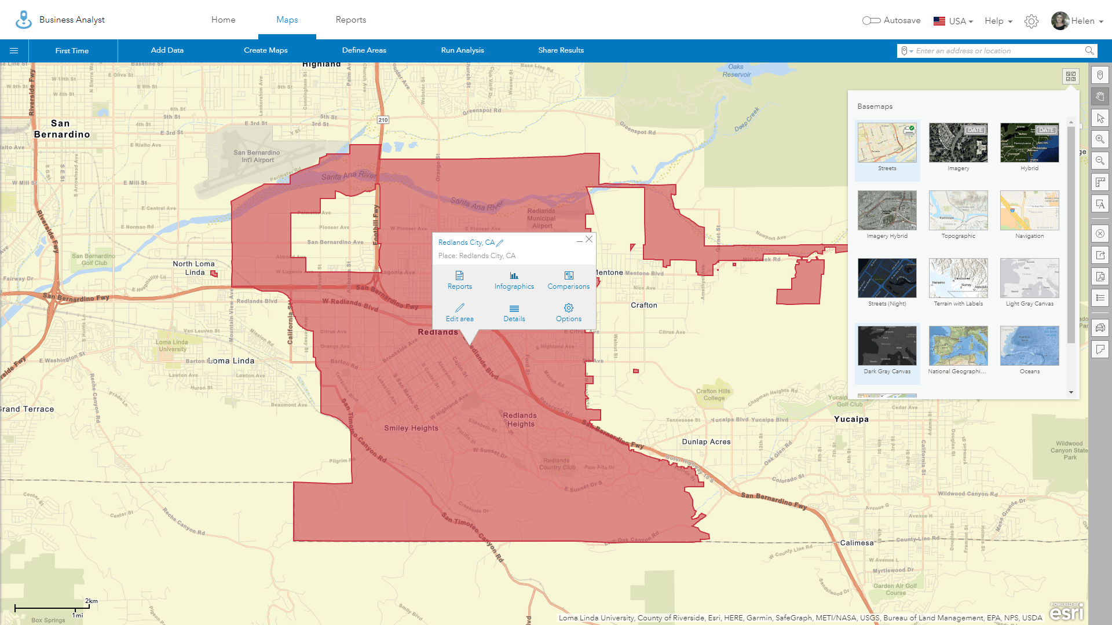Viewport: 1112px width, 625px height.
Task: Open the Help menu dropdown
Action: 997,21
